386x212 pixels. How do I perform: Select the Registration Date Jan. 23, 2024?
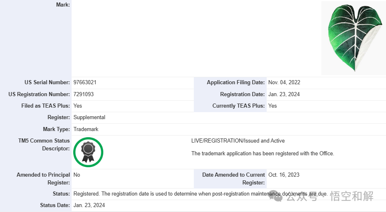[284, 94]
